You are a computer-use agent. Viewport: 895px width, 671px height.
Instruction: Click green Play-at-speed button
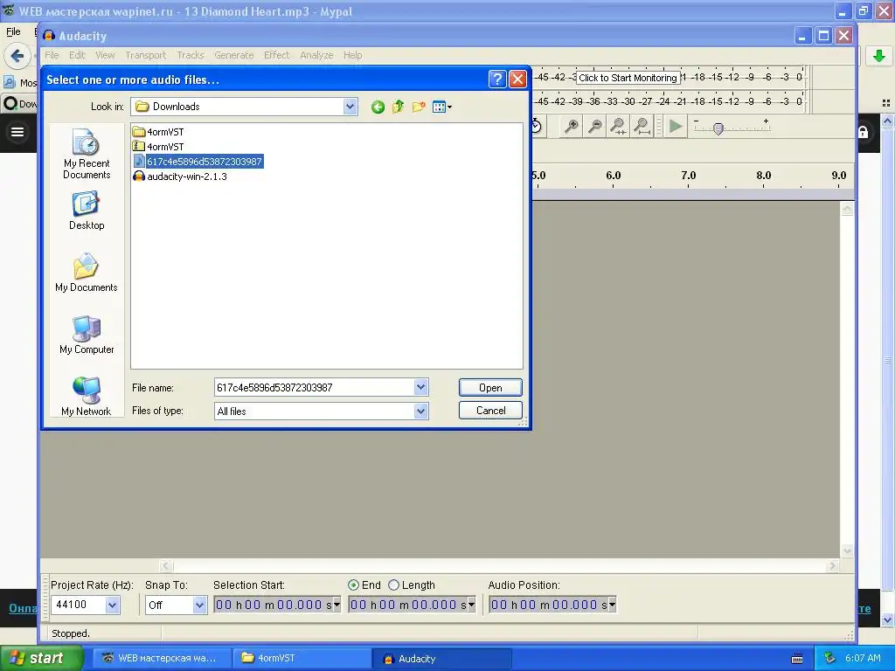point(676,126)
